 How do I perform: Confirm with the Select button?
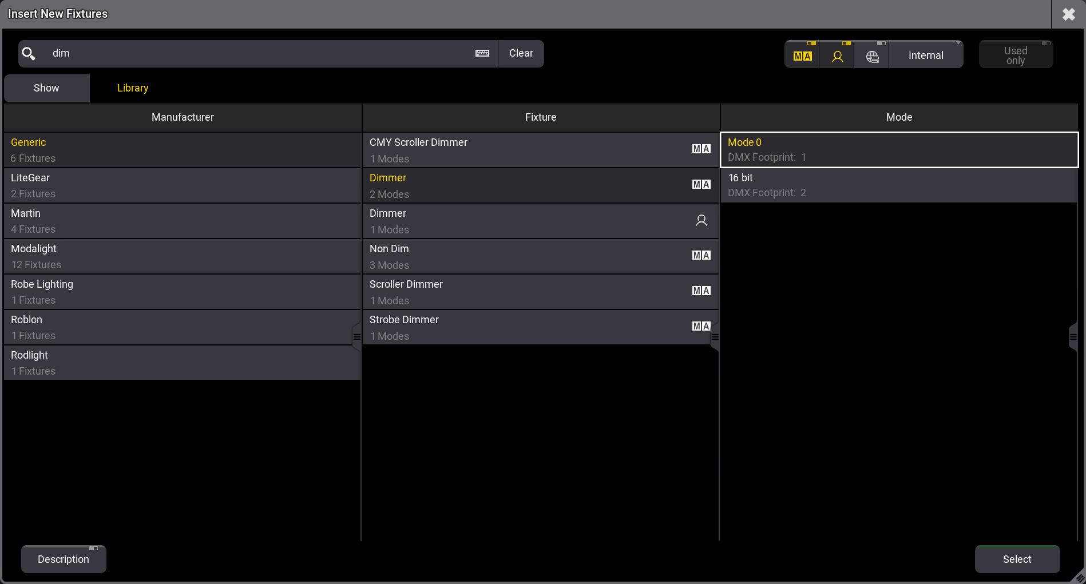tap(1017, 559)
